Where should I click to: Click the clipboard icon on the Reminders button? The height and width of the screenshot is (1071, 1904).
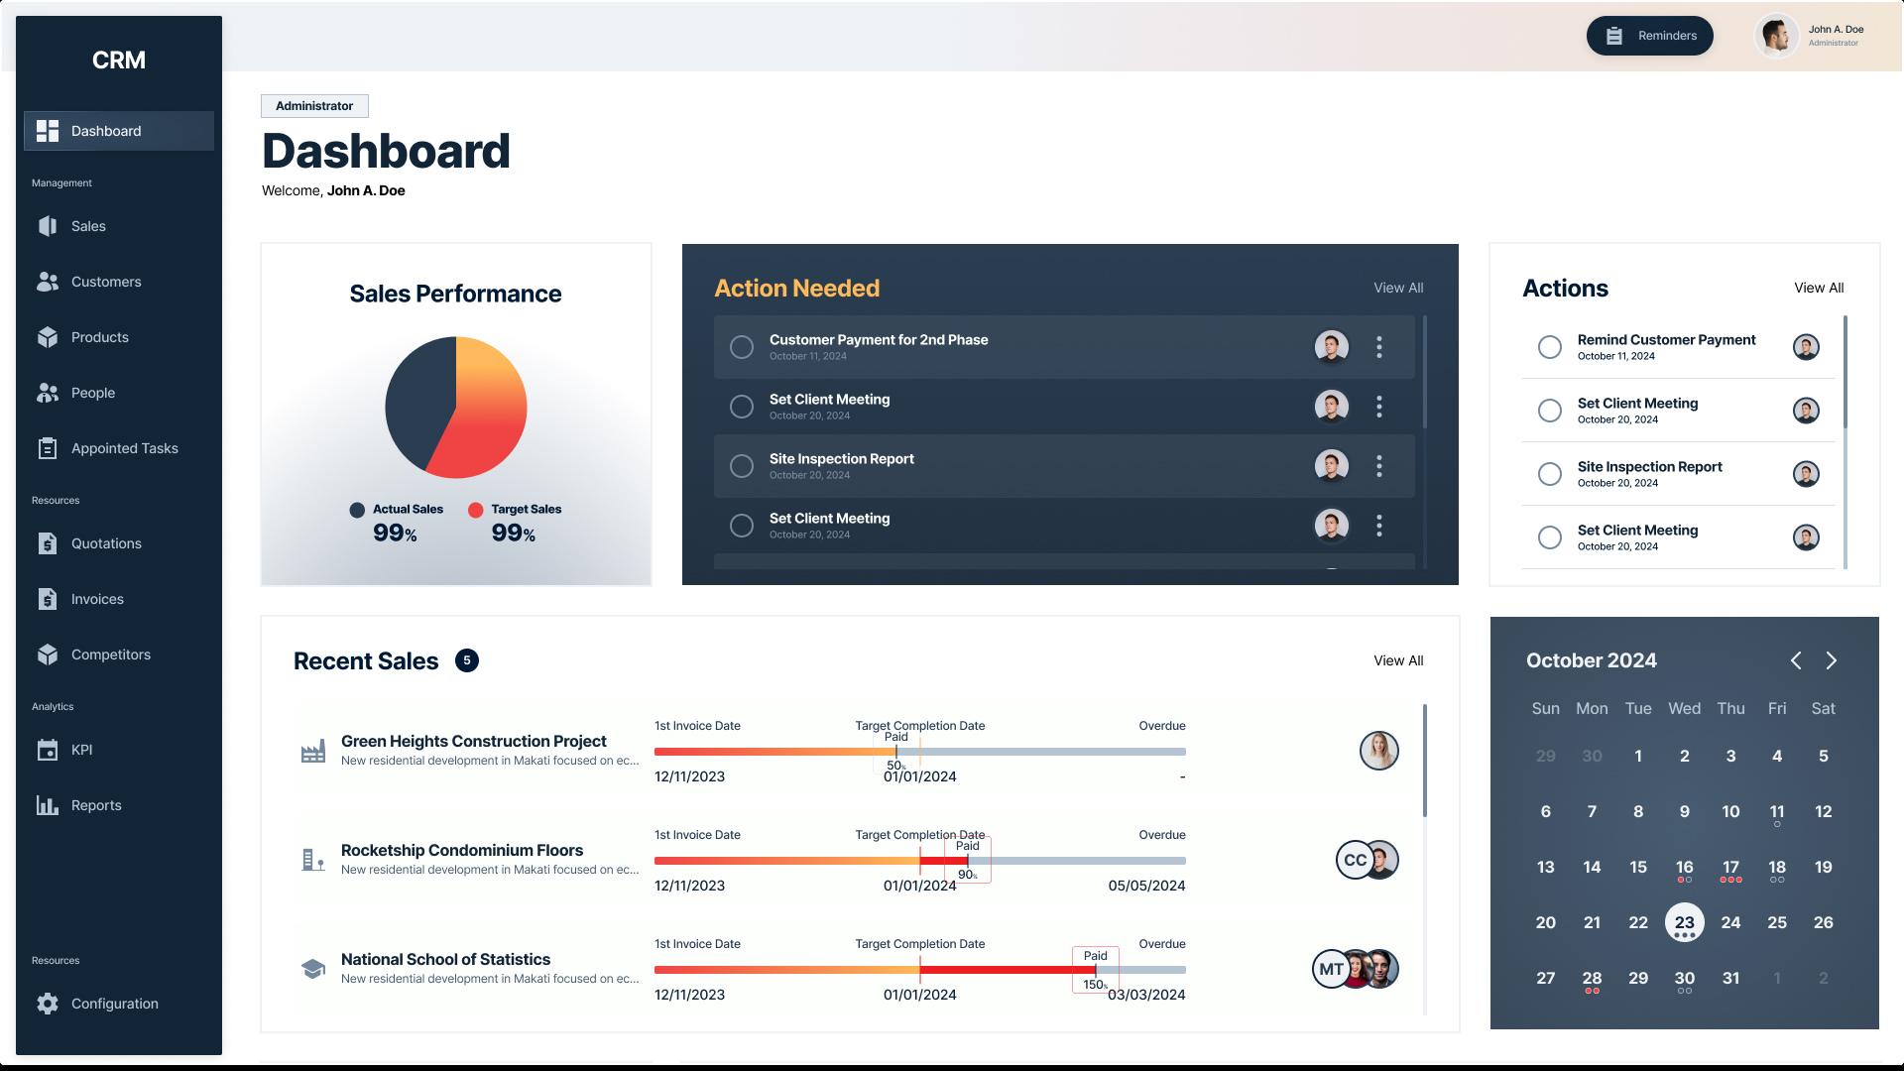tap(1614, 36)
